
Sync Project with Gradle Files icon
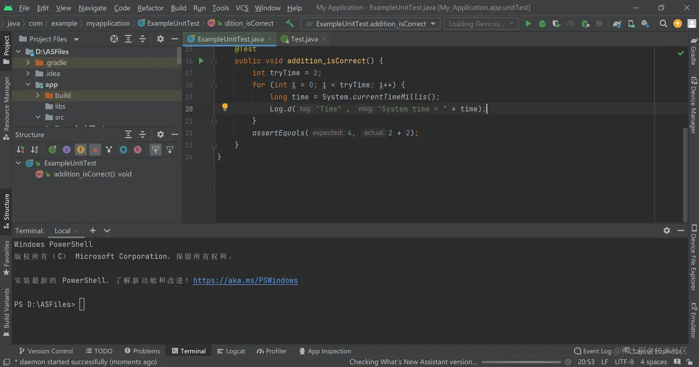tap(617, 24)
